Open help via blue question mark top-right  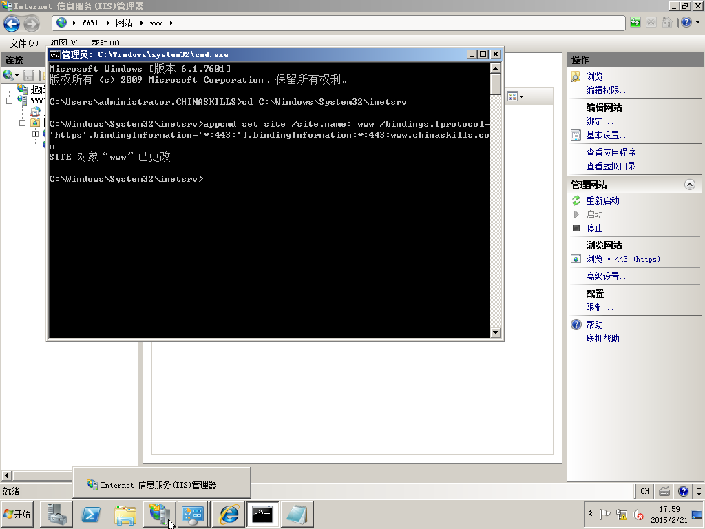tap(686, 23)
